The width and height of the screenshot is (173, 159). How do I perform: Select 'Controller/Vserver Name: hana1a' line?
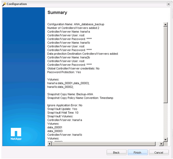(x=69, y=32)
